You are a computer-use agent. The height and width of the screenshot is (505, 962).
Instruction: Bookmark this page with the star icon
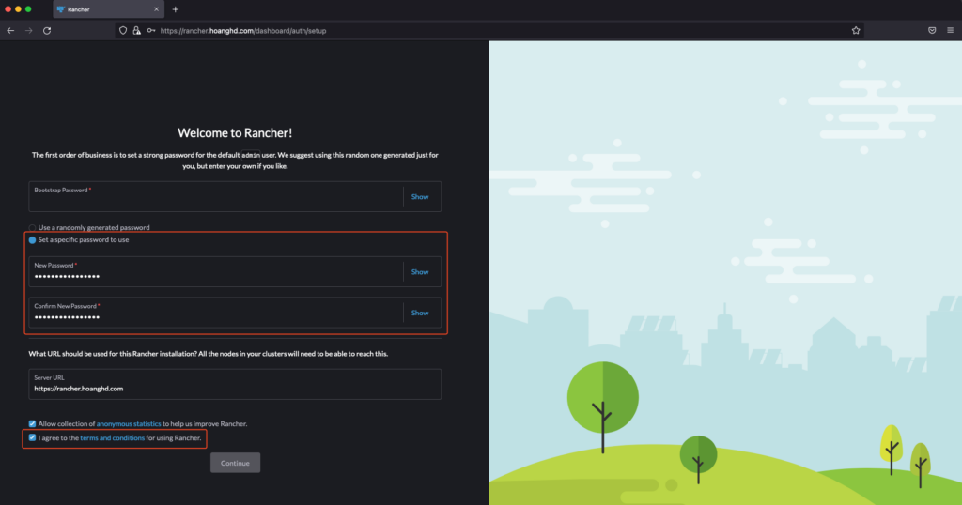[x=856, y=31]
